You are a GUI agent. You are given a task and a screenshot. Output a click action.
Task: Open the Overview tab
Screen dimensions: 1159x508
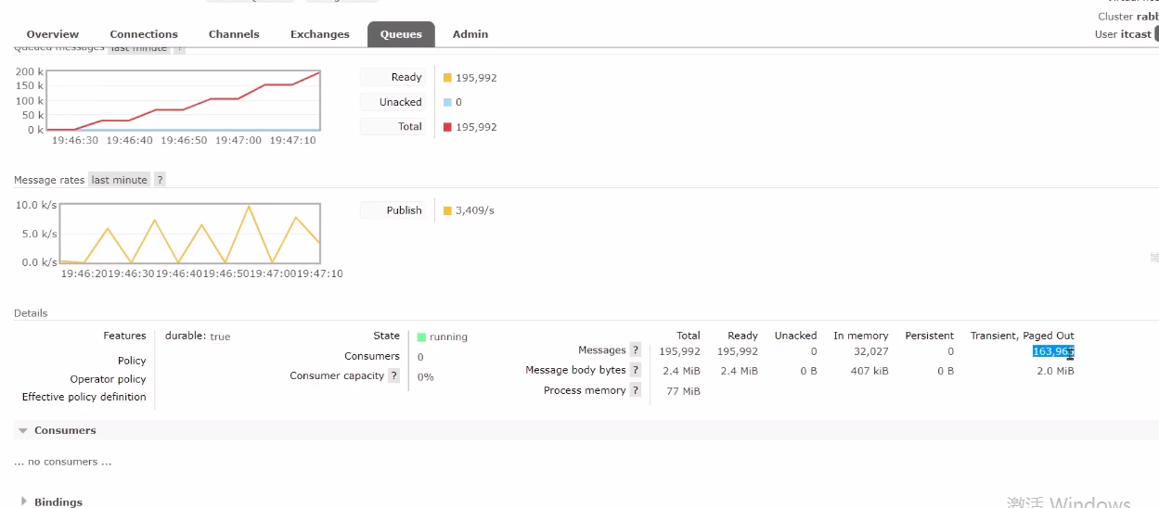pos(53,34)
